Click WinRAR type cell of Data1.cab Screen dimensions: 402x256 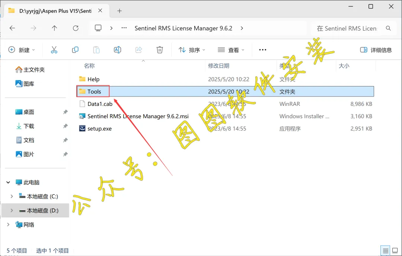[290, 104]
